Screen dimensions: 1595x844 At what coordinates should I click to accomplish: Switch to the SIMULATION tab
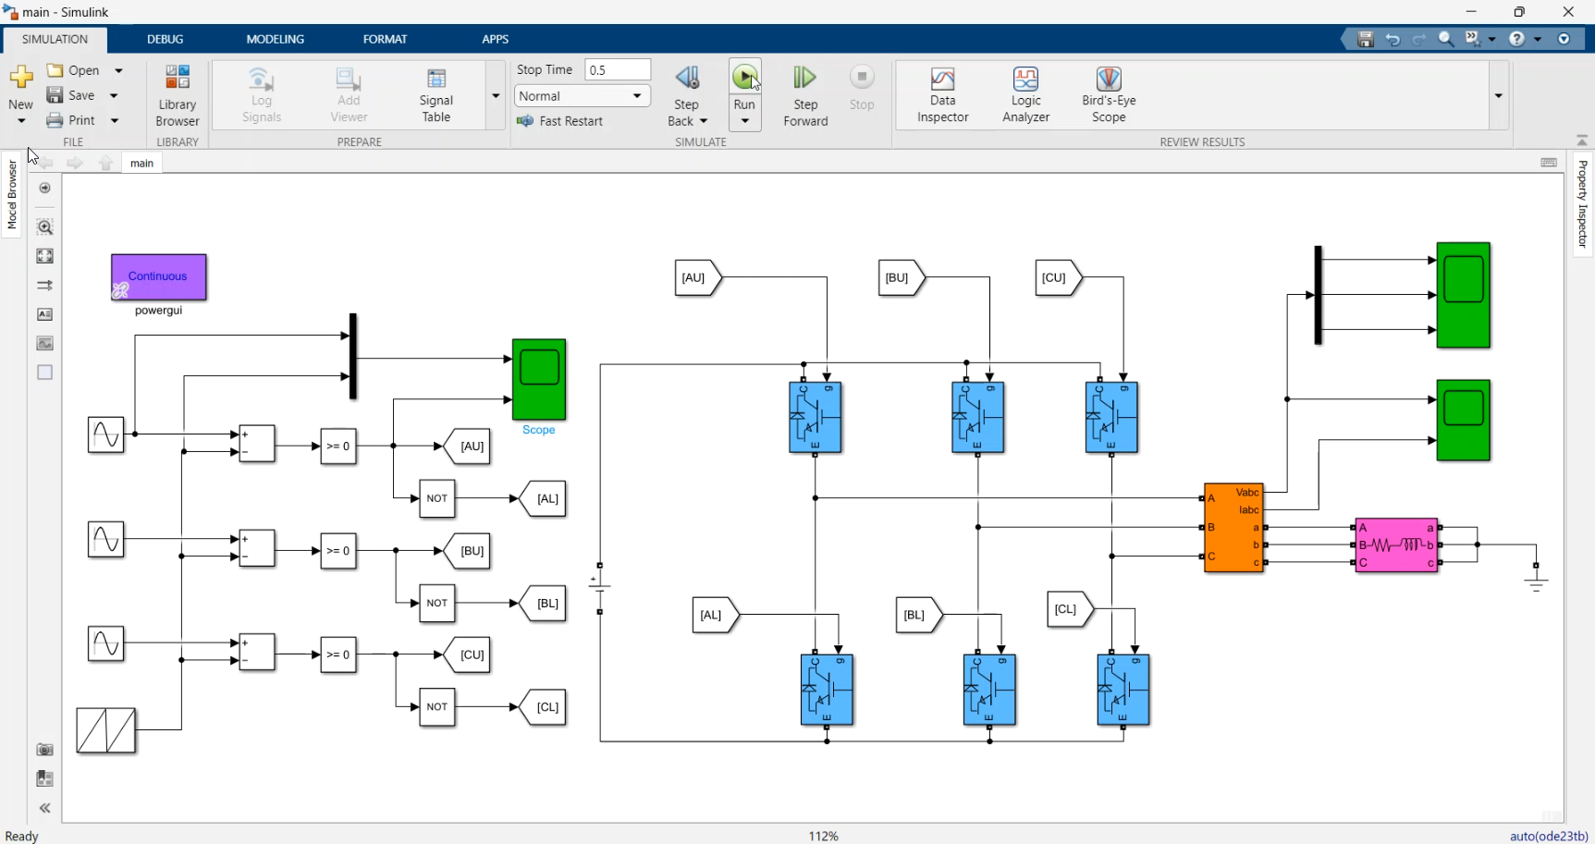pos(55,39)
